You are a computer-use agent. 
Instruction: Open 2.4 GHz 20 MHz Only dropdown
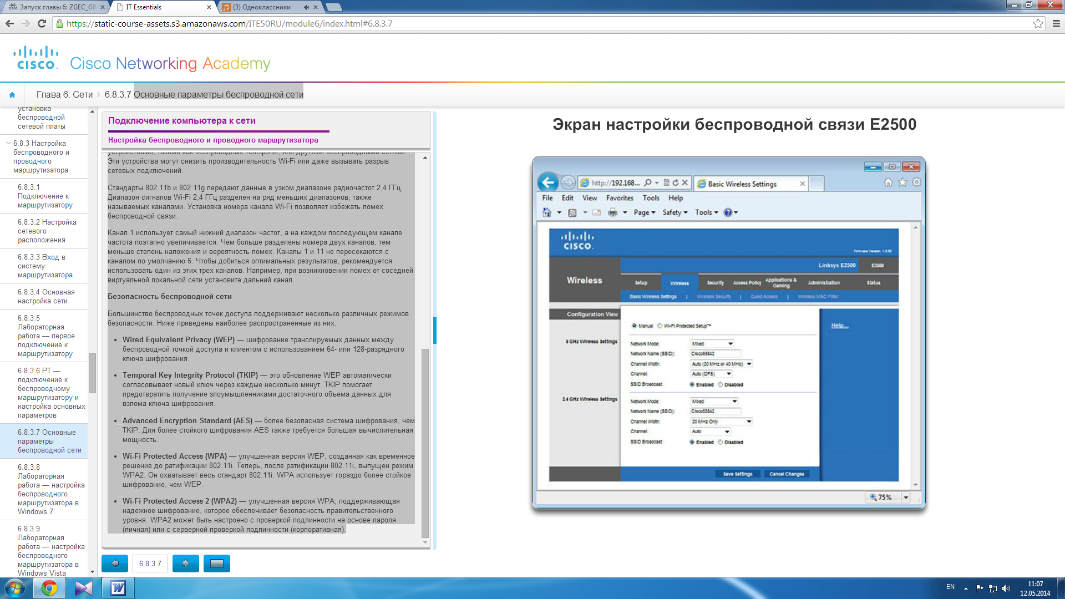(721, 422)
